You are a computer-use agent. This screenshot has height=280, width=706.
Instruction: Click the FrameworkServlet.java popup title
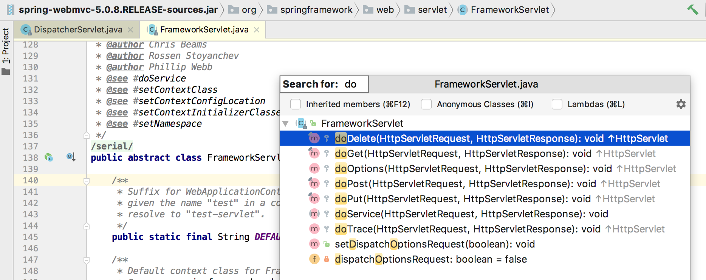coord(486,84)
